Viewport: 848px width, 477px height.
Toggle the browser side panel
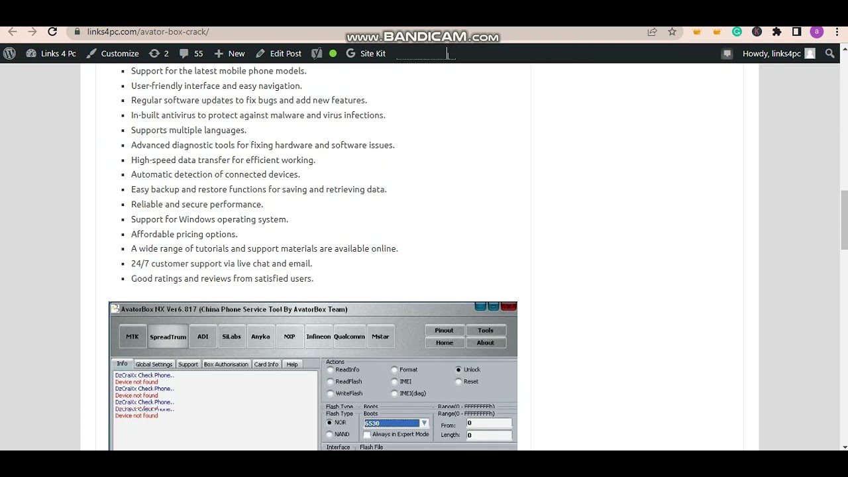tap(797, 32)
